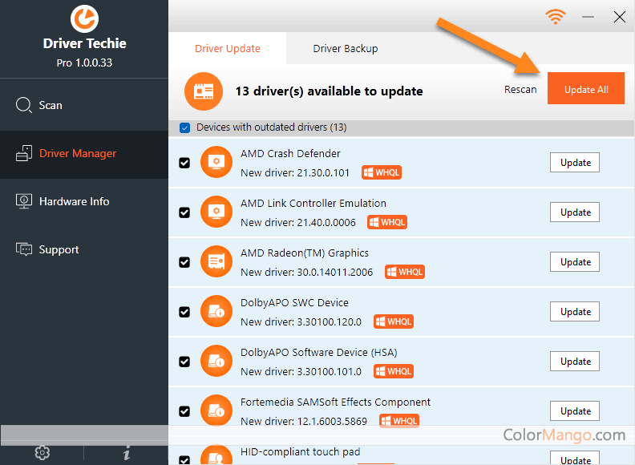Update the AMD Radeon(TM) Graphics driver
This screenshot has height=465, width=635.
[x=575, y=262]
